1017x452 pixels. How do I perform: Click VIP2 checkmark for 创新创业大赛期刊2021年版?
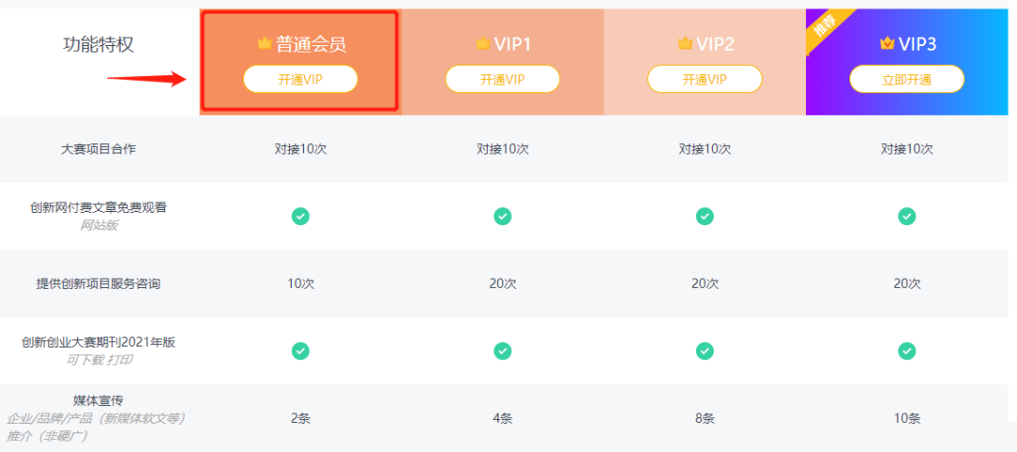[x=705, y=351]
